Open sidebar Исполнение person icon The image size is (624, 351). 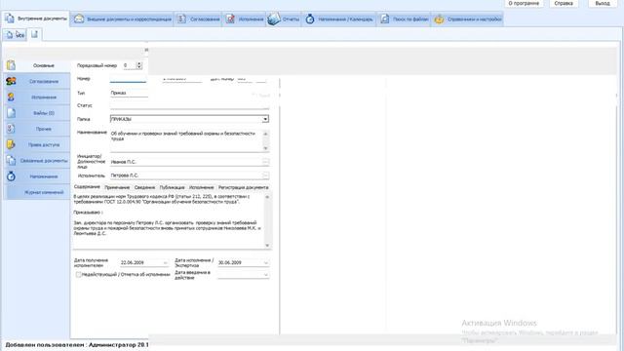pyautogui.click(x=11, y=97)
